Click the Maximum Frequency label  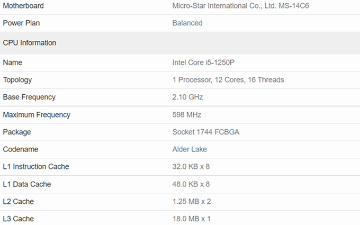click(x=37, y=115)
